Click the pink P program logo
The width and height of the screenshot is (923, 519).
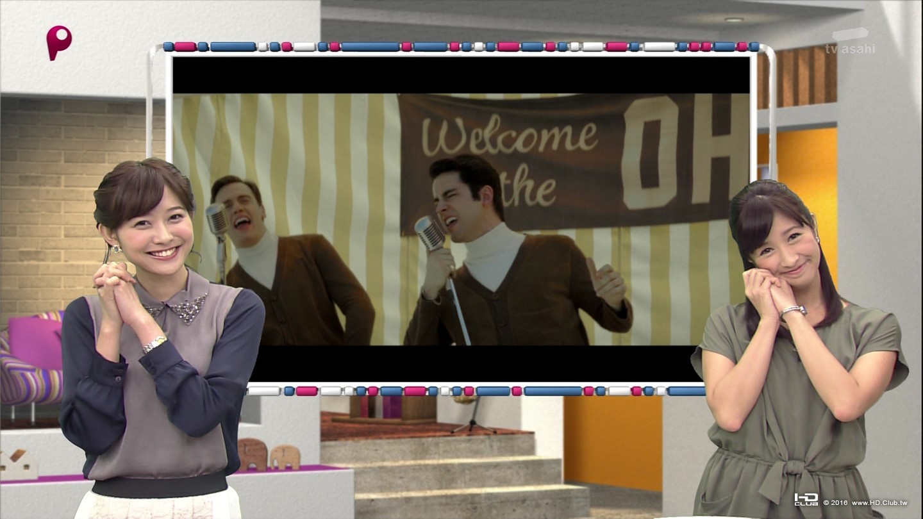59,43
